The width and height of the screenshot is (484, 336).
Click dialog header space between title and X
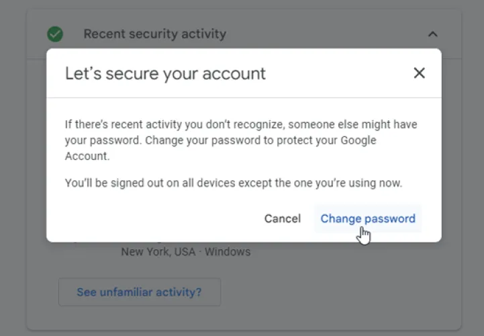click(x=336, y=73)
